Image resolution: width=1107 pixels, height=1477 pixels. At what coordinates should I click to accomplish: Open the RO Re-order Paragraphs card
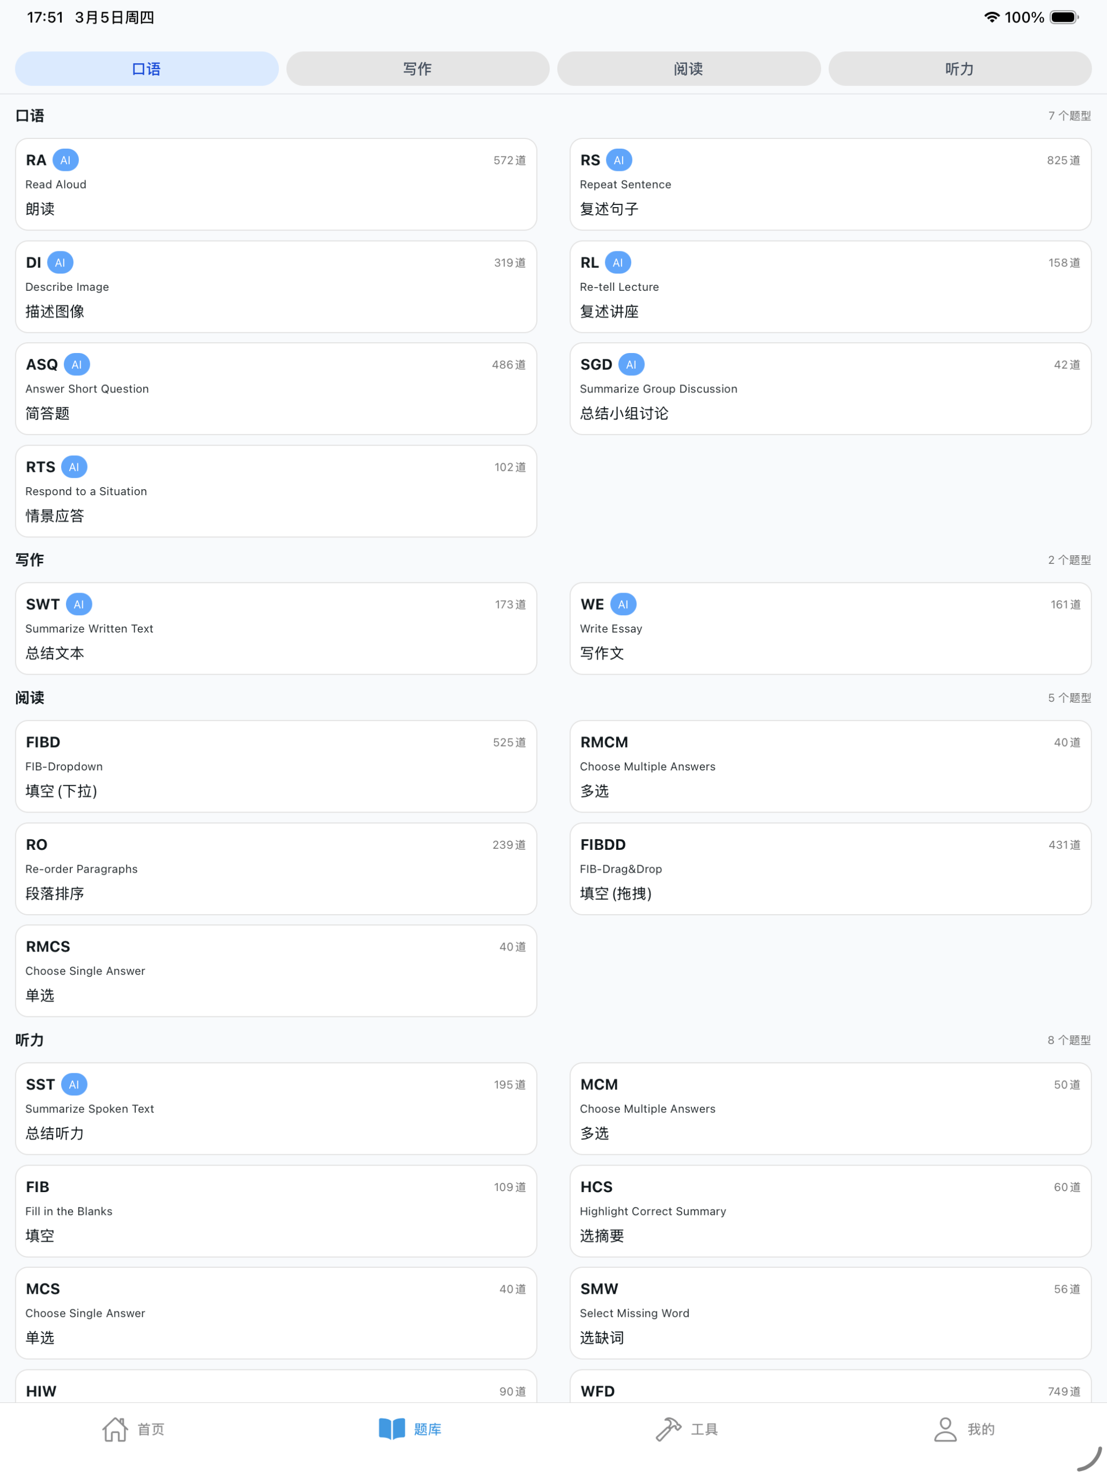276,869
